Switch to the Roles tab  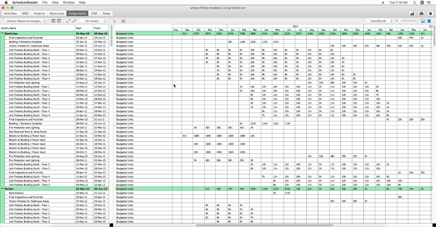click(x=106, y=13)
